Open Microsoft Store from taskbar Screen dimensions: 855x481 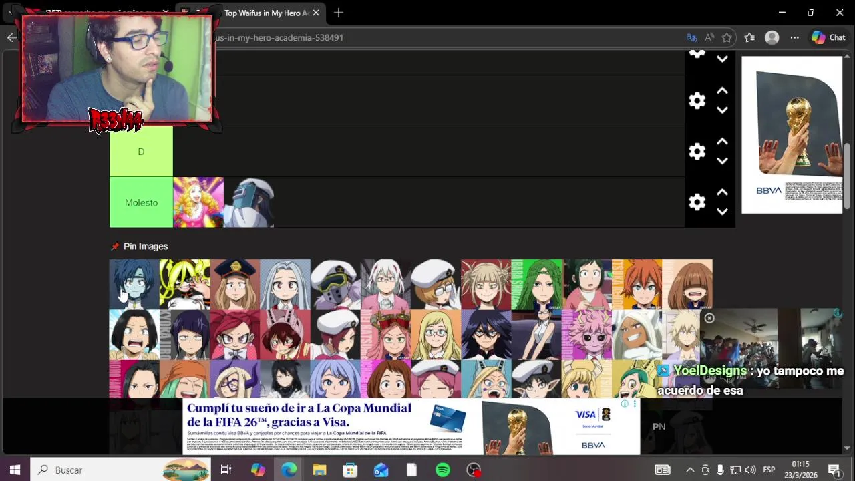pyautogui.click(x=350, y=470)
